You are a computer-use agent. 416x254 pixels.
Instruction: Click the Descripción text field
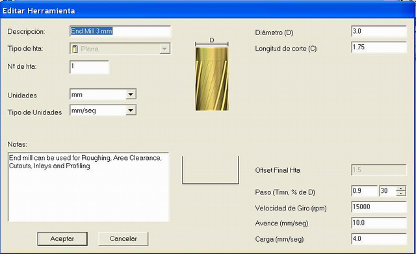(x=120, y=31)
